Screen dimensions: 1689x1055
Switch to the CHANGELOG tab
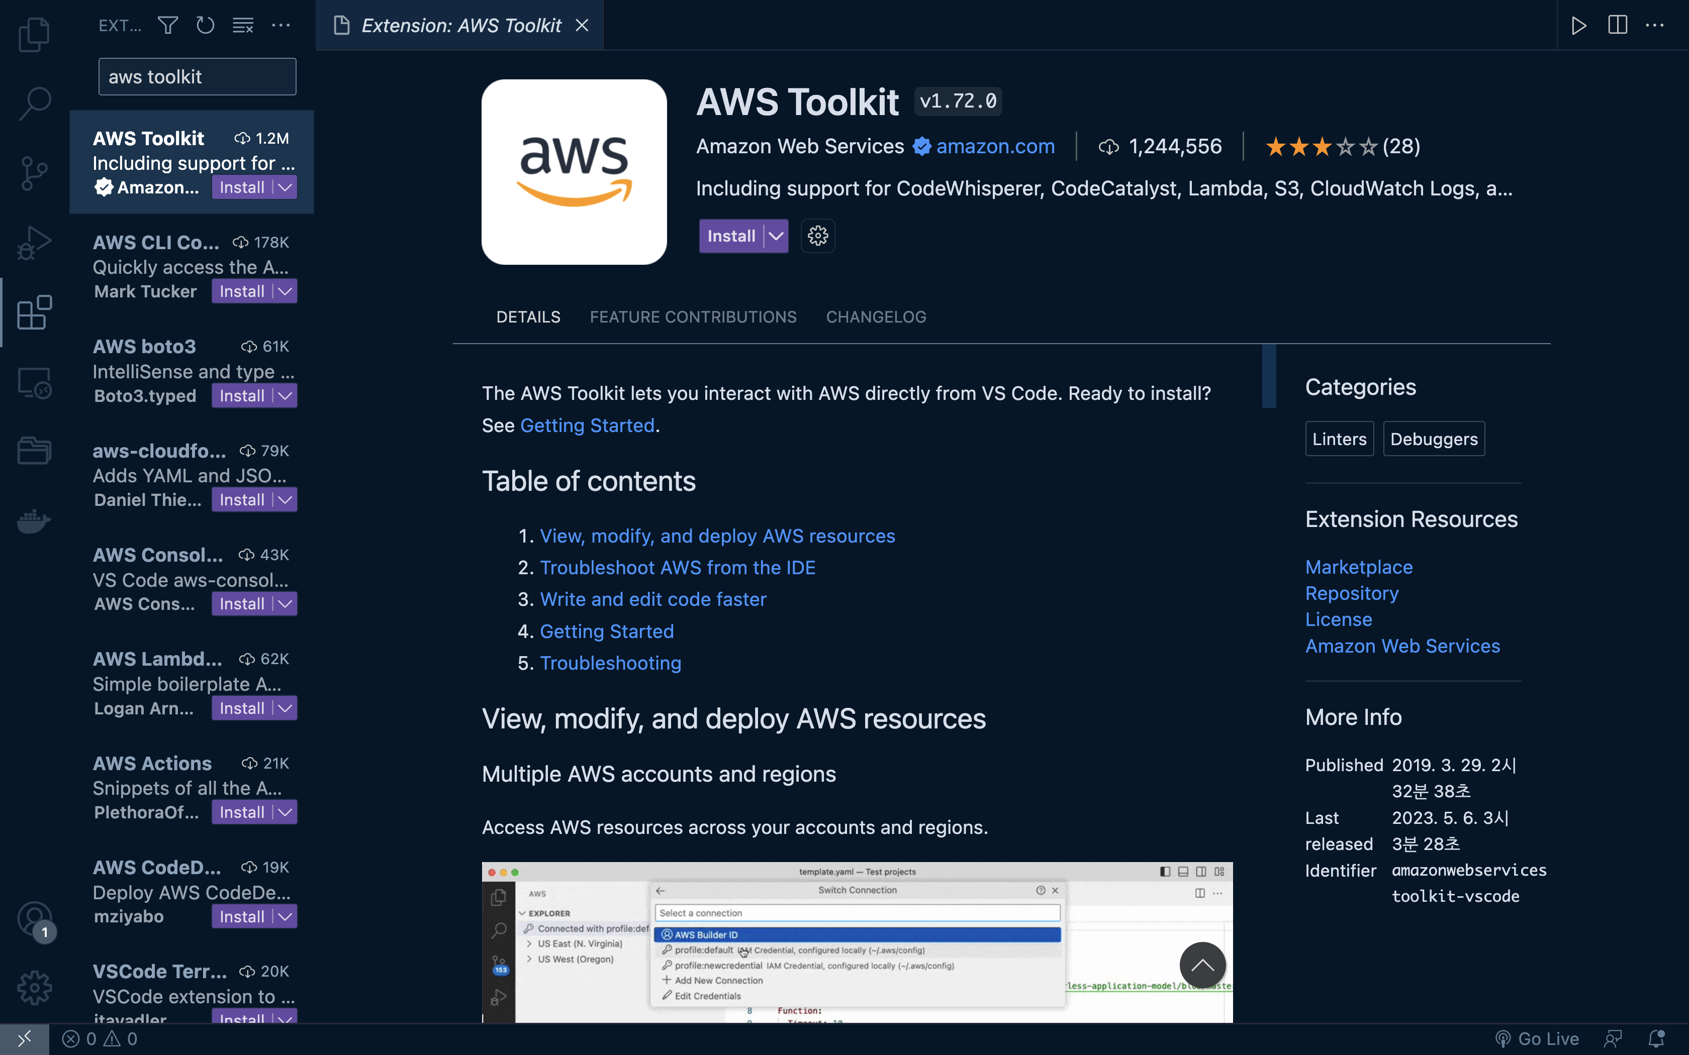click(876, 317)
